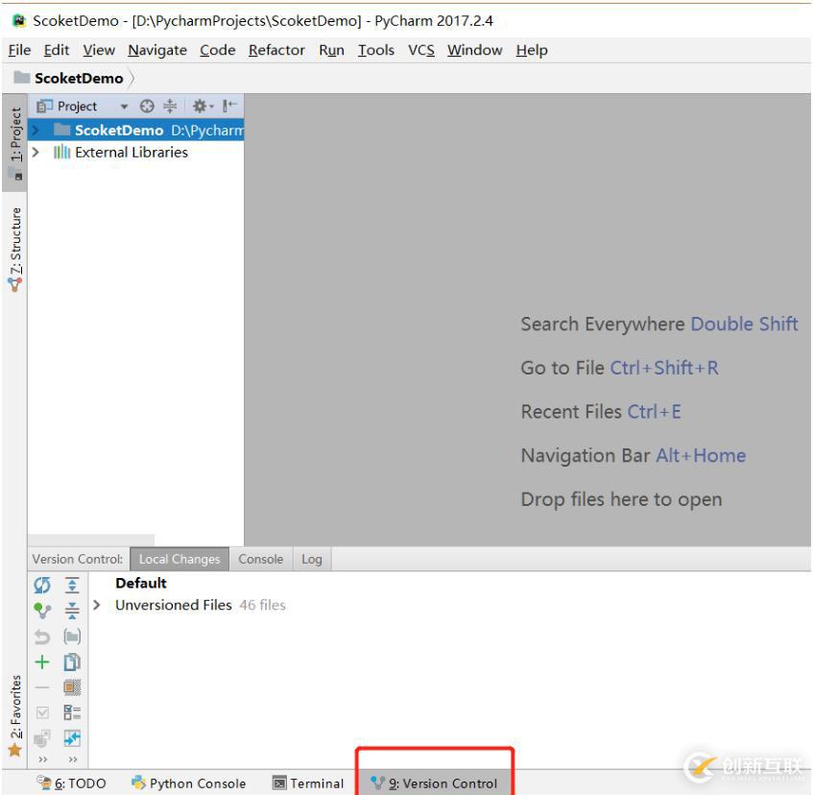Hide the Project panel using the hide icon
This screenshot has width=813, height=795.
pos(228,107)
